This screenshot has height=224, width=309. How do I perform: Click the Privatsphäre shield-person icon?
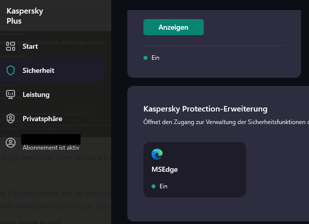pos(11,119)
